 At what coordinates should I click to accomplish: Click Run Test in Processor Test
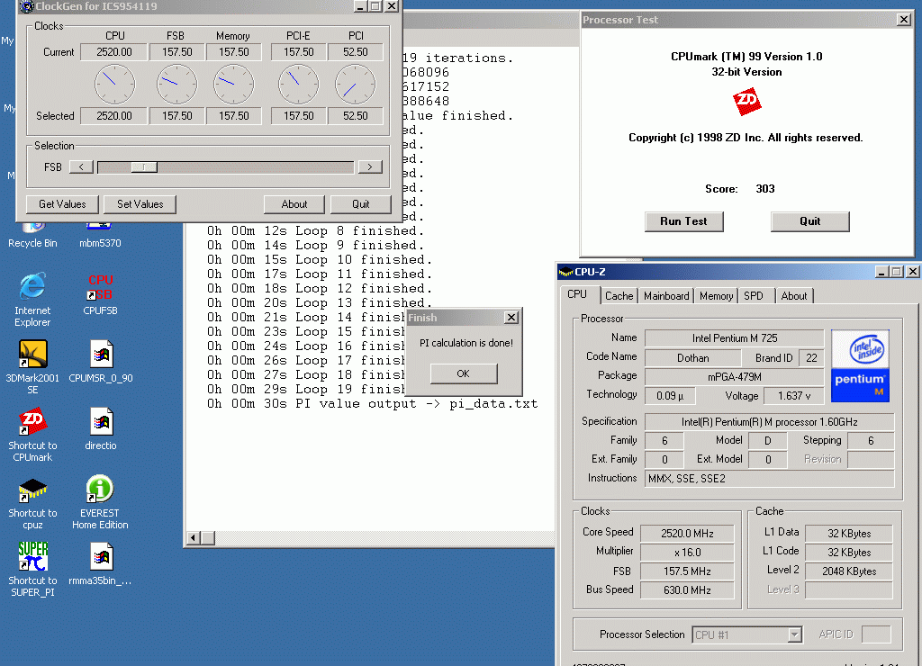(x=684, y=221)
